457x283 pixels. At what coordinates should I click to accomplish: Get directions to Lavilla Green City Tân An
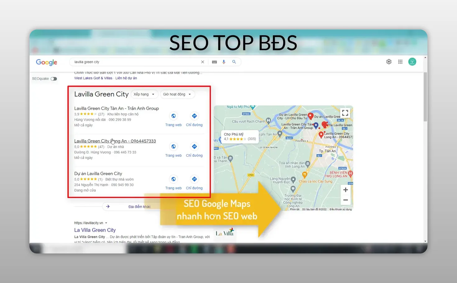194,119
